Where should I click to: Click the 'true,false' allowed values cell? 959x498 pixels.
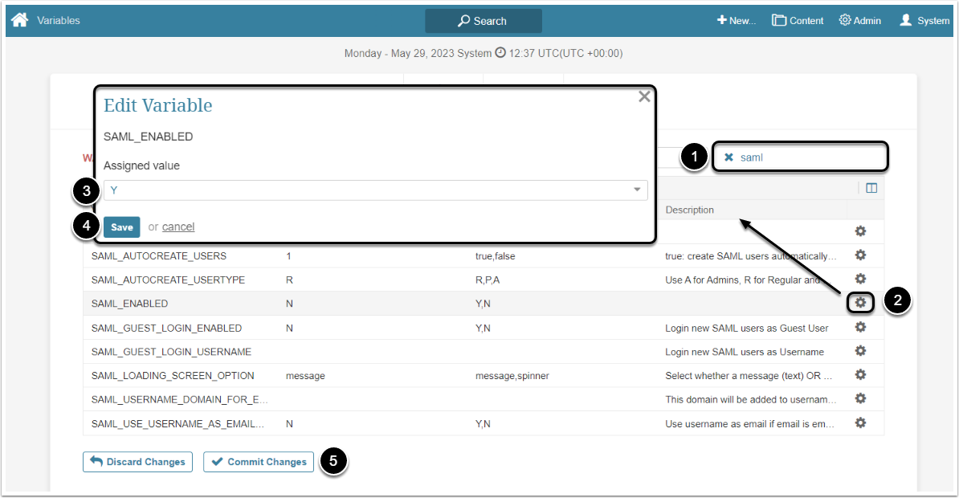coord(496,256)
